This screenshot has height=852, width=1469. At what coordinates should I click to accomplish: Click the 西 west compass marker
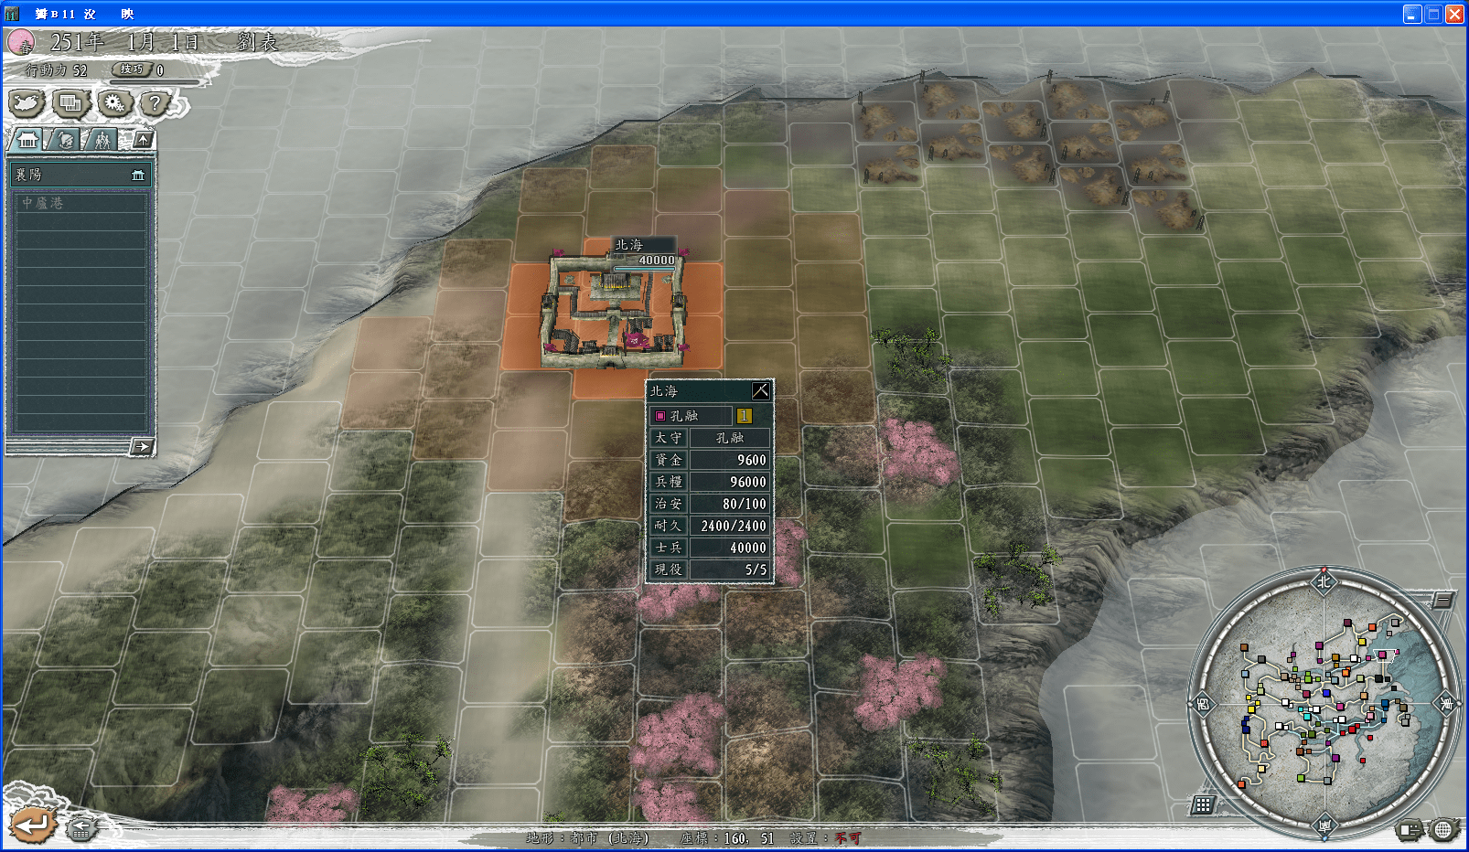point(1202,703)
